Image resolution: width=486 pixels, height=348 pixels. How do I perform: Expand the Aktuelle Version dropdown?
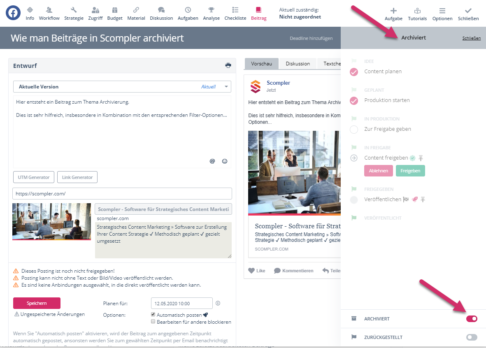(226, 87)
